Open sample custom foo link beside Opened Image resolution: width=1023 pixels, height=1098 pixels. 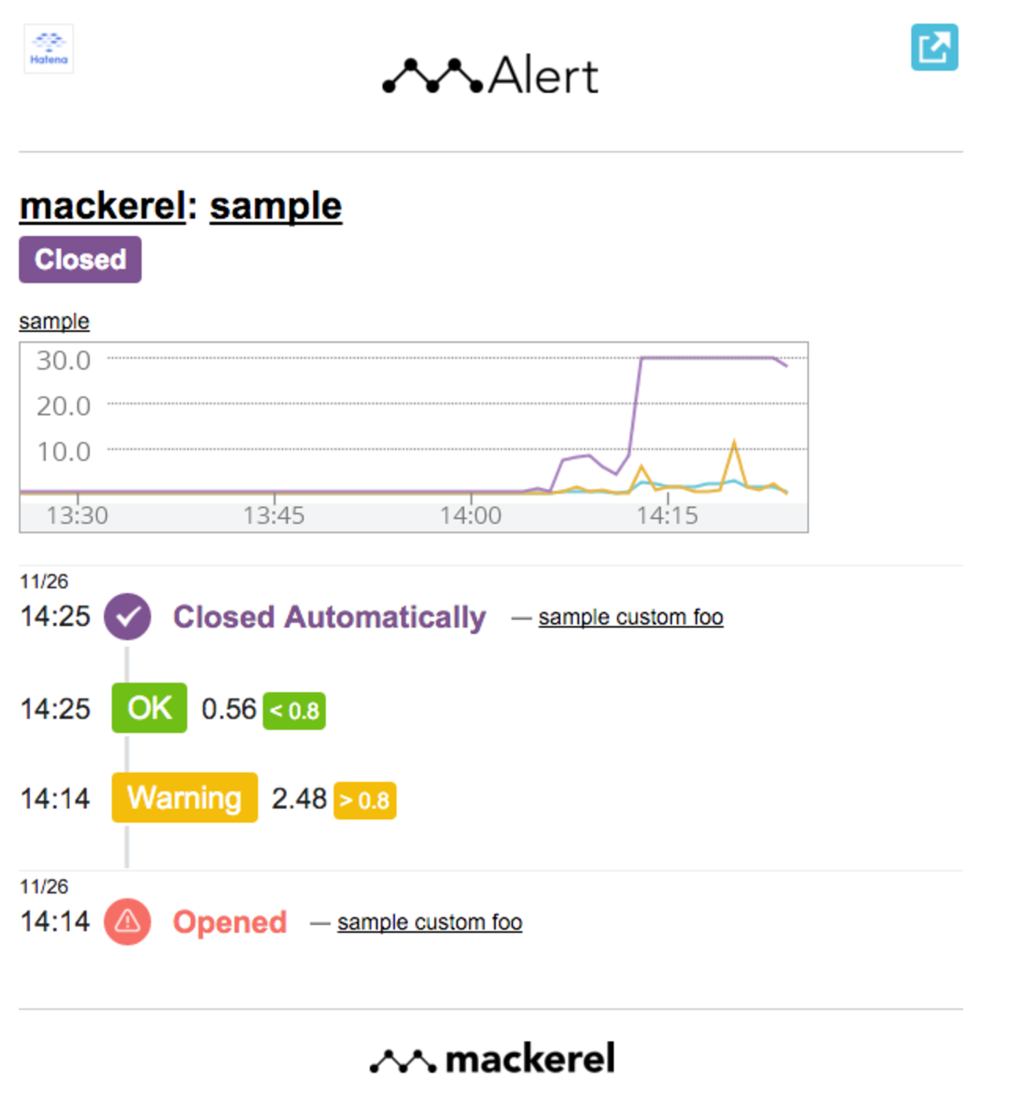click(430, 923)
